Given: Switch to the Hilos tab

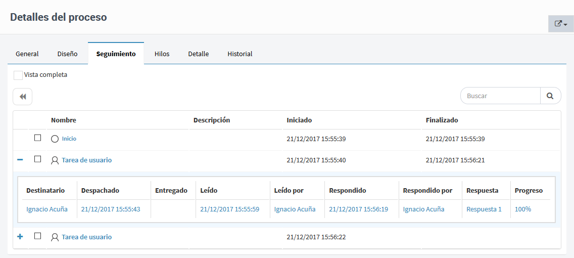Looking at the screenshot, I should point(162,54).
